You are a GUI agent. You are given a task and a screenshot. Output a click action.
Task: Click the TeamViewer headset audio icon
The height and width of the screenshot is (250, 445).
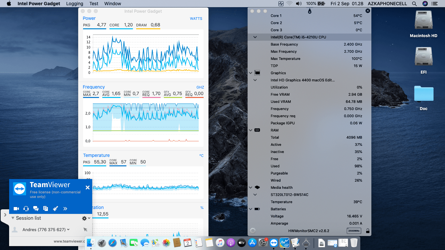(26, 209)
